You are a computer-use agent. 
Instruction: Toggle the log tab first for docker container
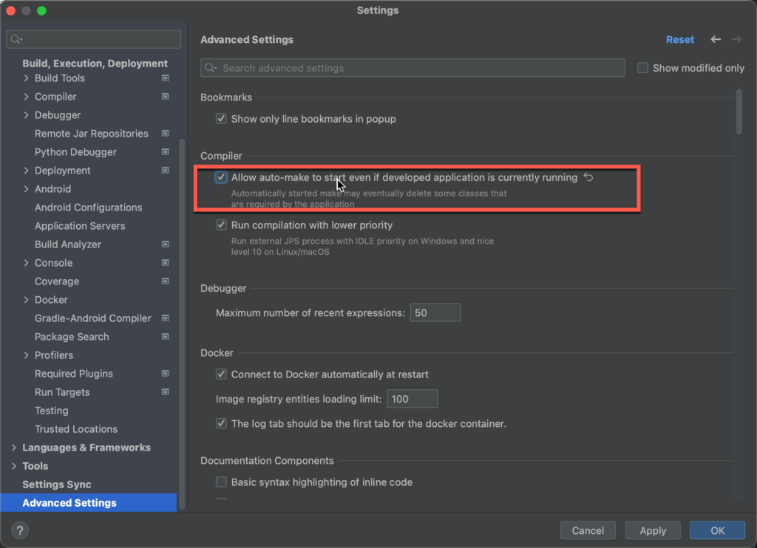tap(221, 423)
